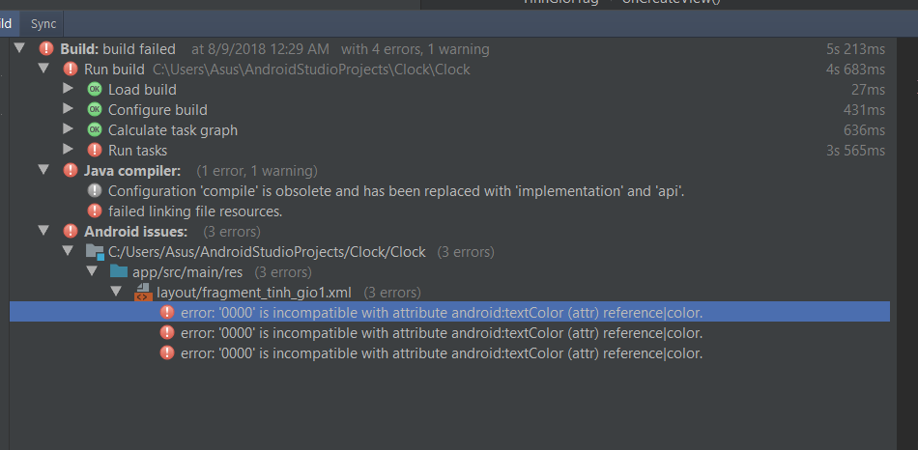Expand the Run tasks step
Image resolution: width=918 pixels, height=450 pixels.
pyautogui.click(x=68, y=150)
